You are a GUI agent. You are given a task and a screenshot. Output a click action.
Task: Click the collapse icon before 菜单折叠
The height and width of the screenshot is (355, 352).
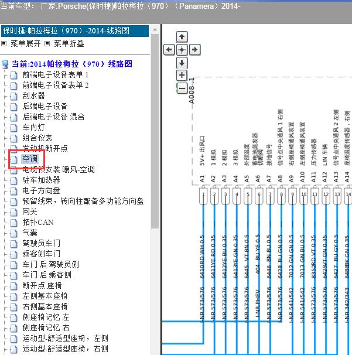pyautogui.click(x=47, y=43)
